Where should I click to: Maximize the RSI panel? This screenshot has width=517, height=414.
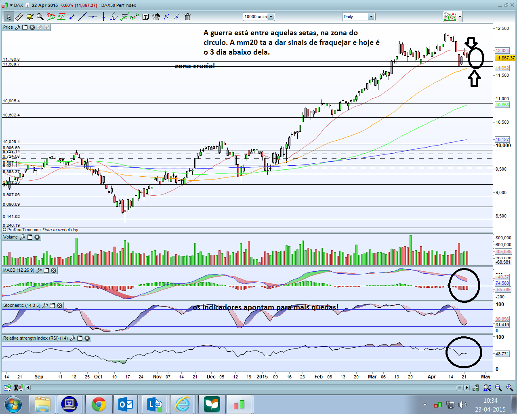point(80,338)
